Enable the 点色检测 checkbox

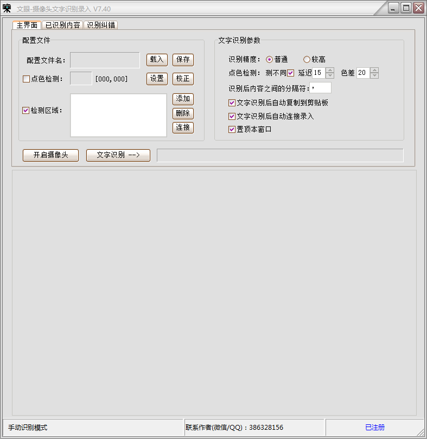coord(26,79)
